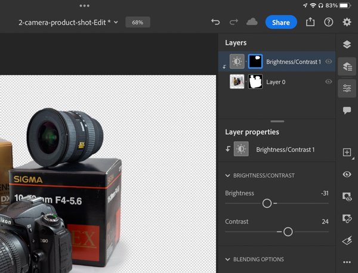
Task: Click the mask link icon in the sidebar
Action: tap(347, 219)
